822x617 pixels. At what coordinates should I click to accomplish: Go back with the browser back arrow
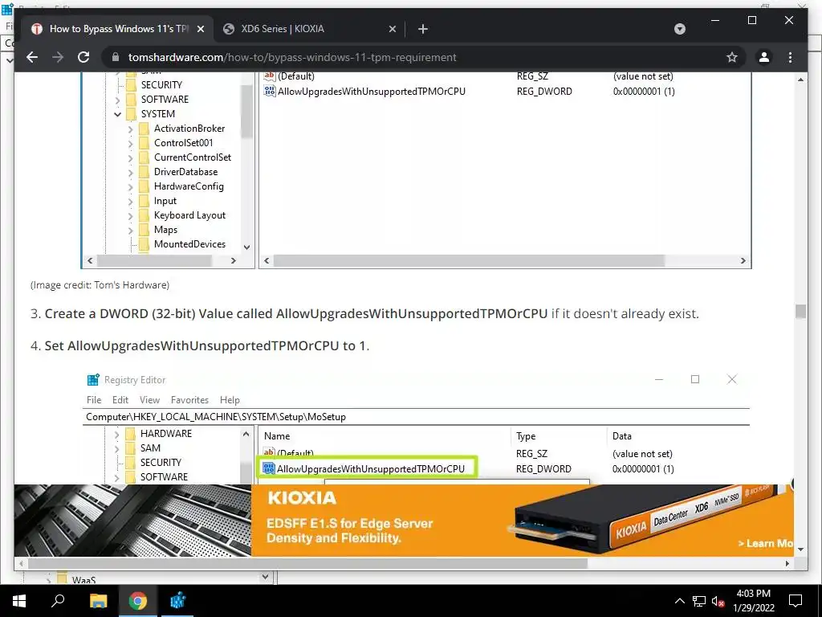(x=32, y=57)
